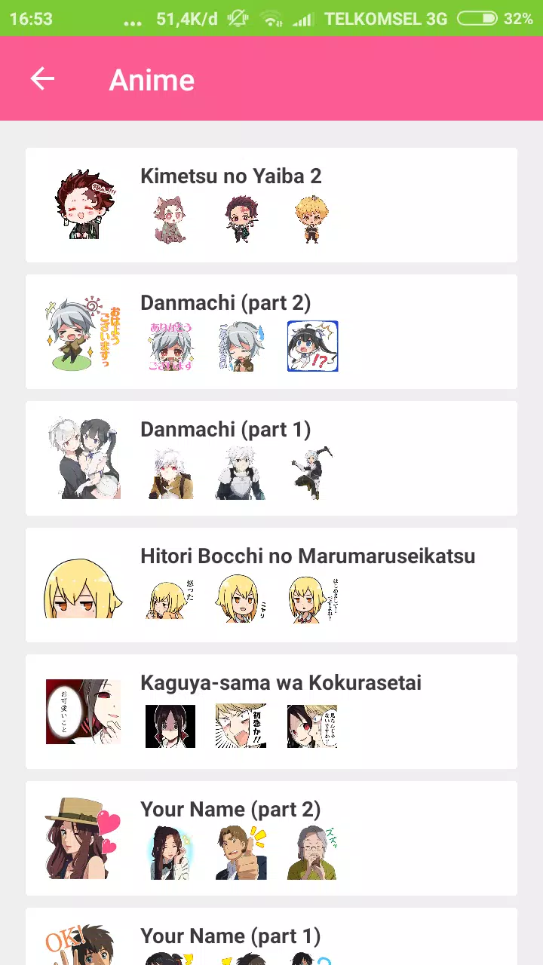The height and width of the screenshot is (965, 543).
Task: Select the grandmother sticker in Your Name part 2
Action: coord(312,853)
